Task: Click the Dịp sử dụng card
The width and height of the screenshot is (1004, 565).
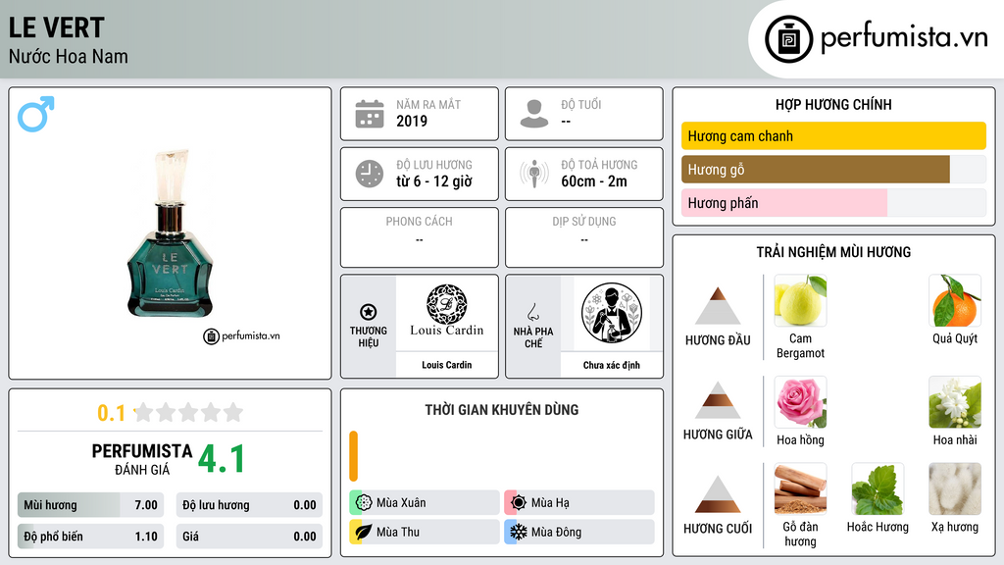Action: pos(584,237)
